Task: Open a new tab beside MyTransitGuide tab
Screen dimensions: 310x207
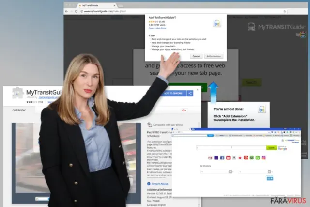Action: tap(121, 6)
